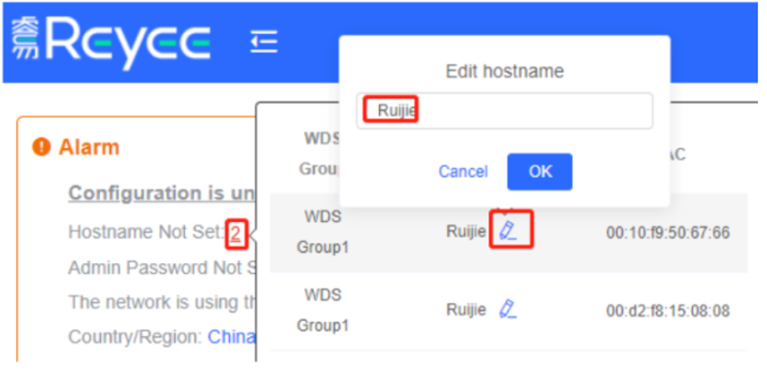Image resolution: width=767 pixels, height=379 pixels.
Task: Click the orange Alarm warning icon
Action: 41,147
